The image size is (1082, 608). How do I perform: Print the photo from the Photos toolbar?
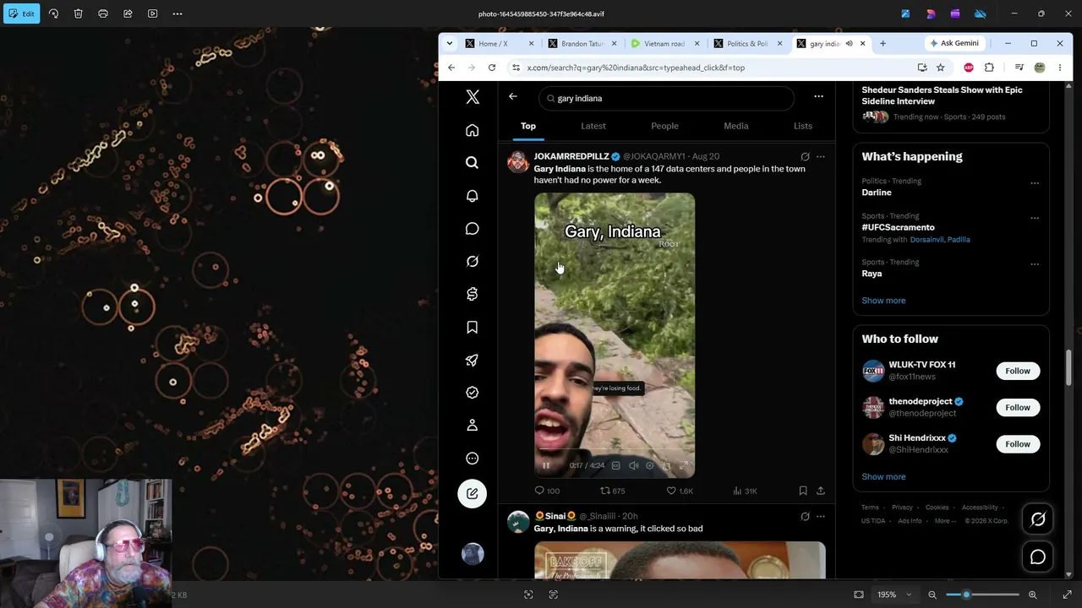tap(103, 14)
